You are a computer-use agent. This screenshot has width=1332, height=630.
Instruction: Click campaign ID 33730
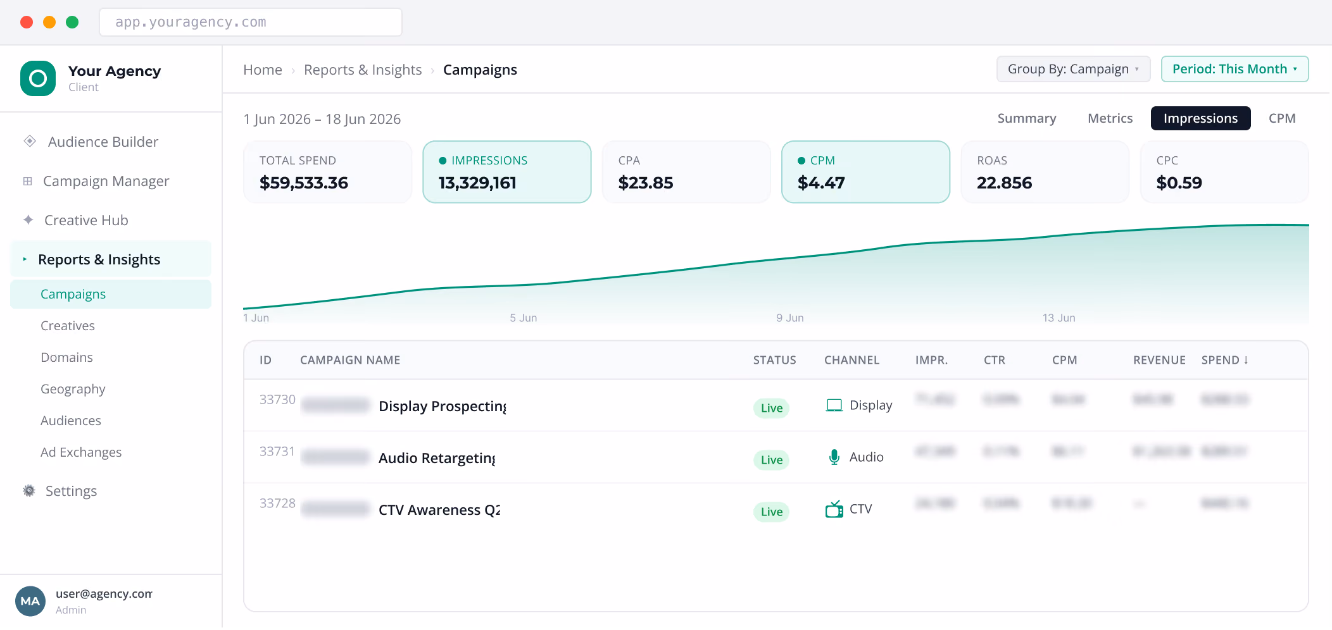point(277,399)
